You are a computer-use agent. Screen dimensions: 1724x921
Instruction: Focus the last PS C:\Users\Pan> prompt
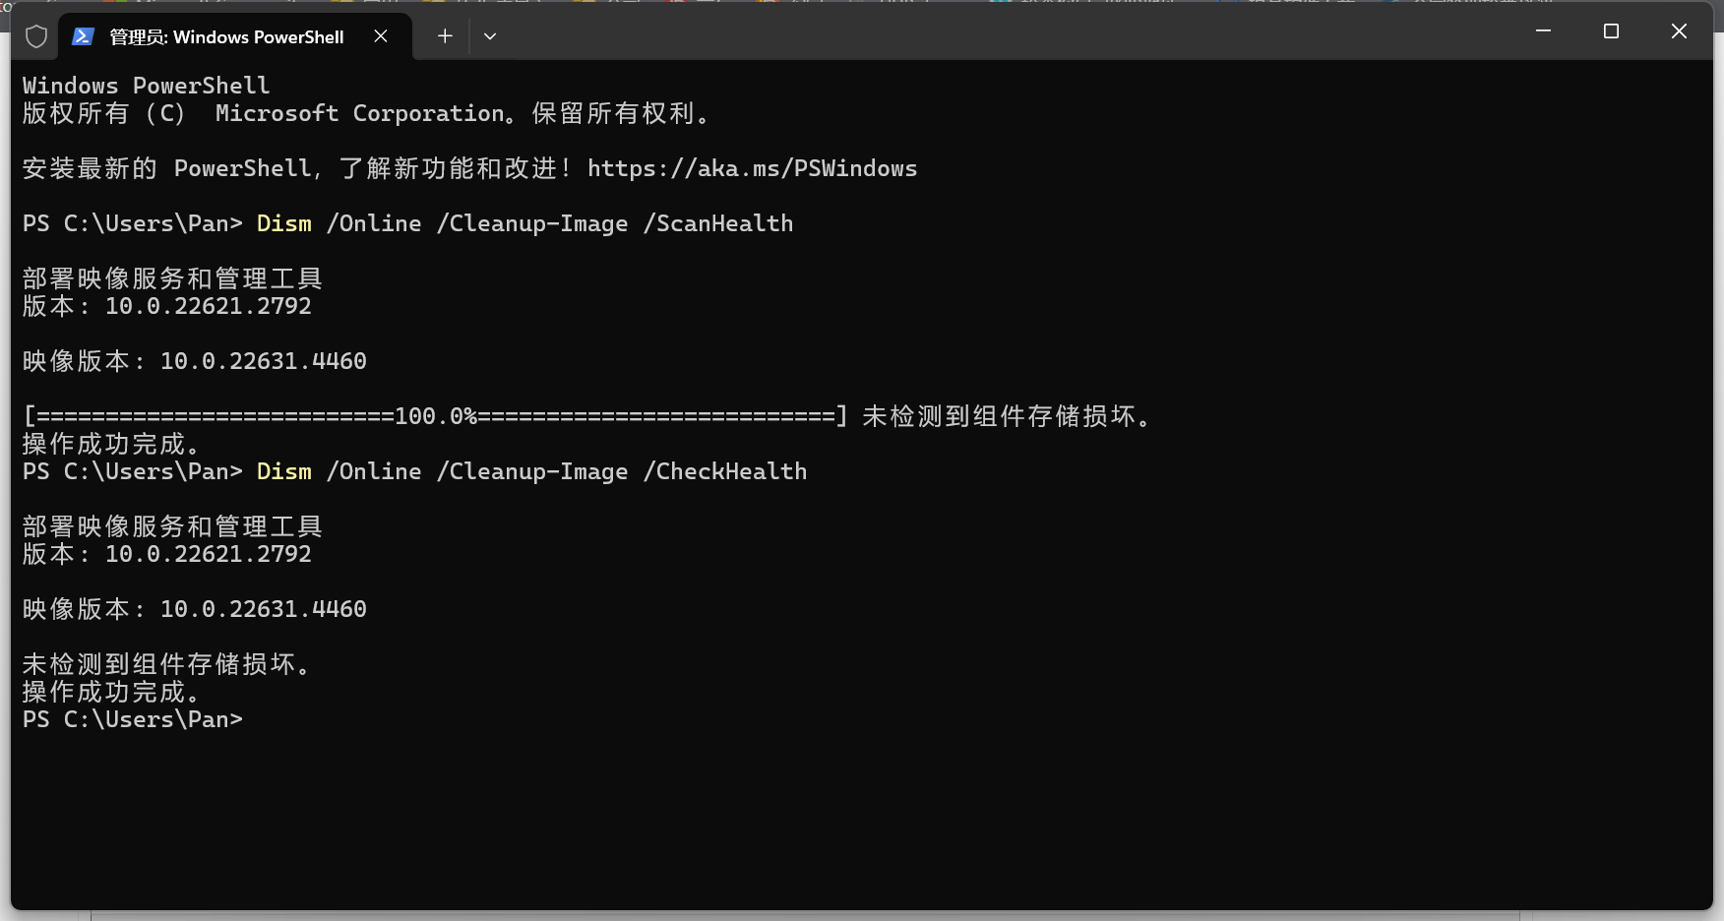pyautogui.click(x=133, y=719)
